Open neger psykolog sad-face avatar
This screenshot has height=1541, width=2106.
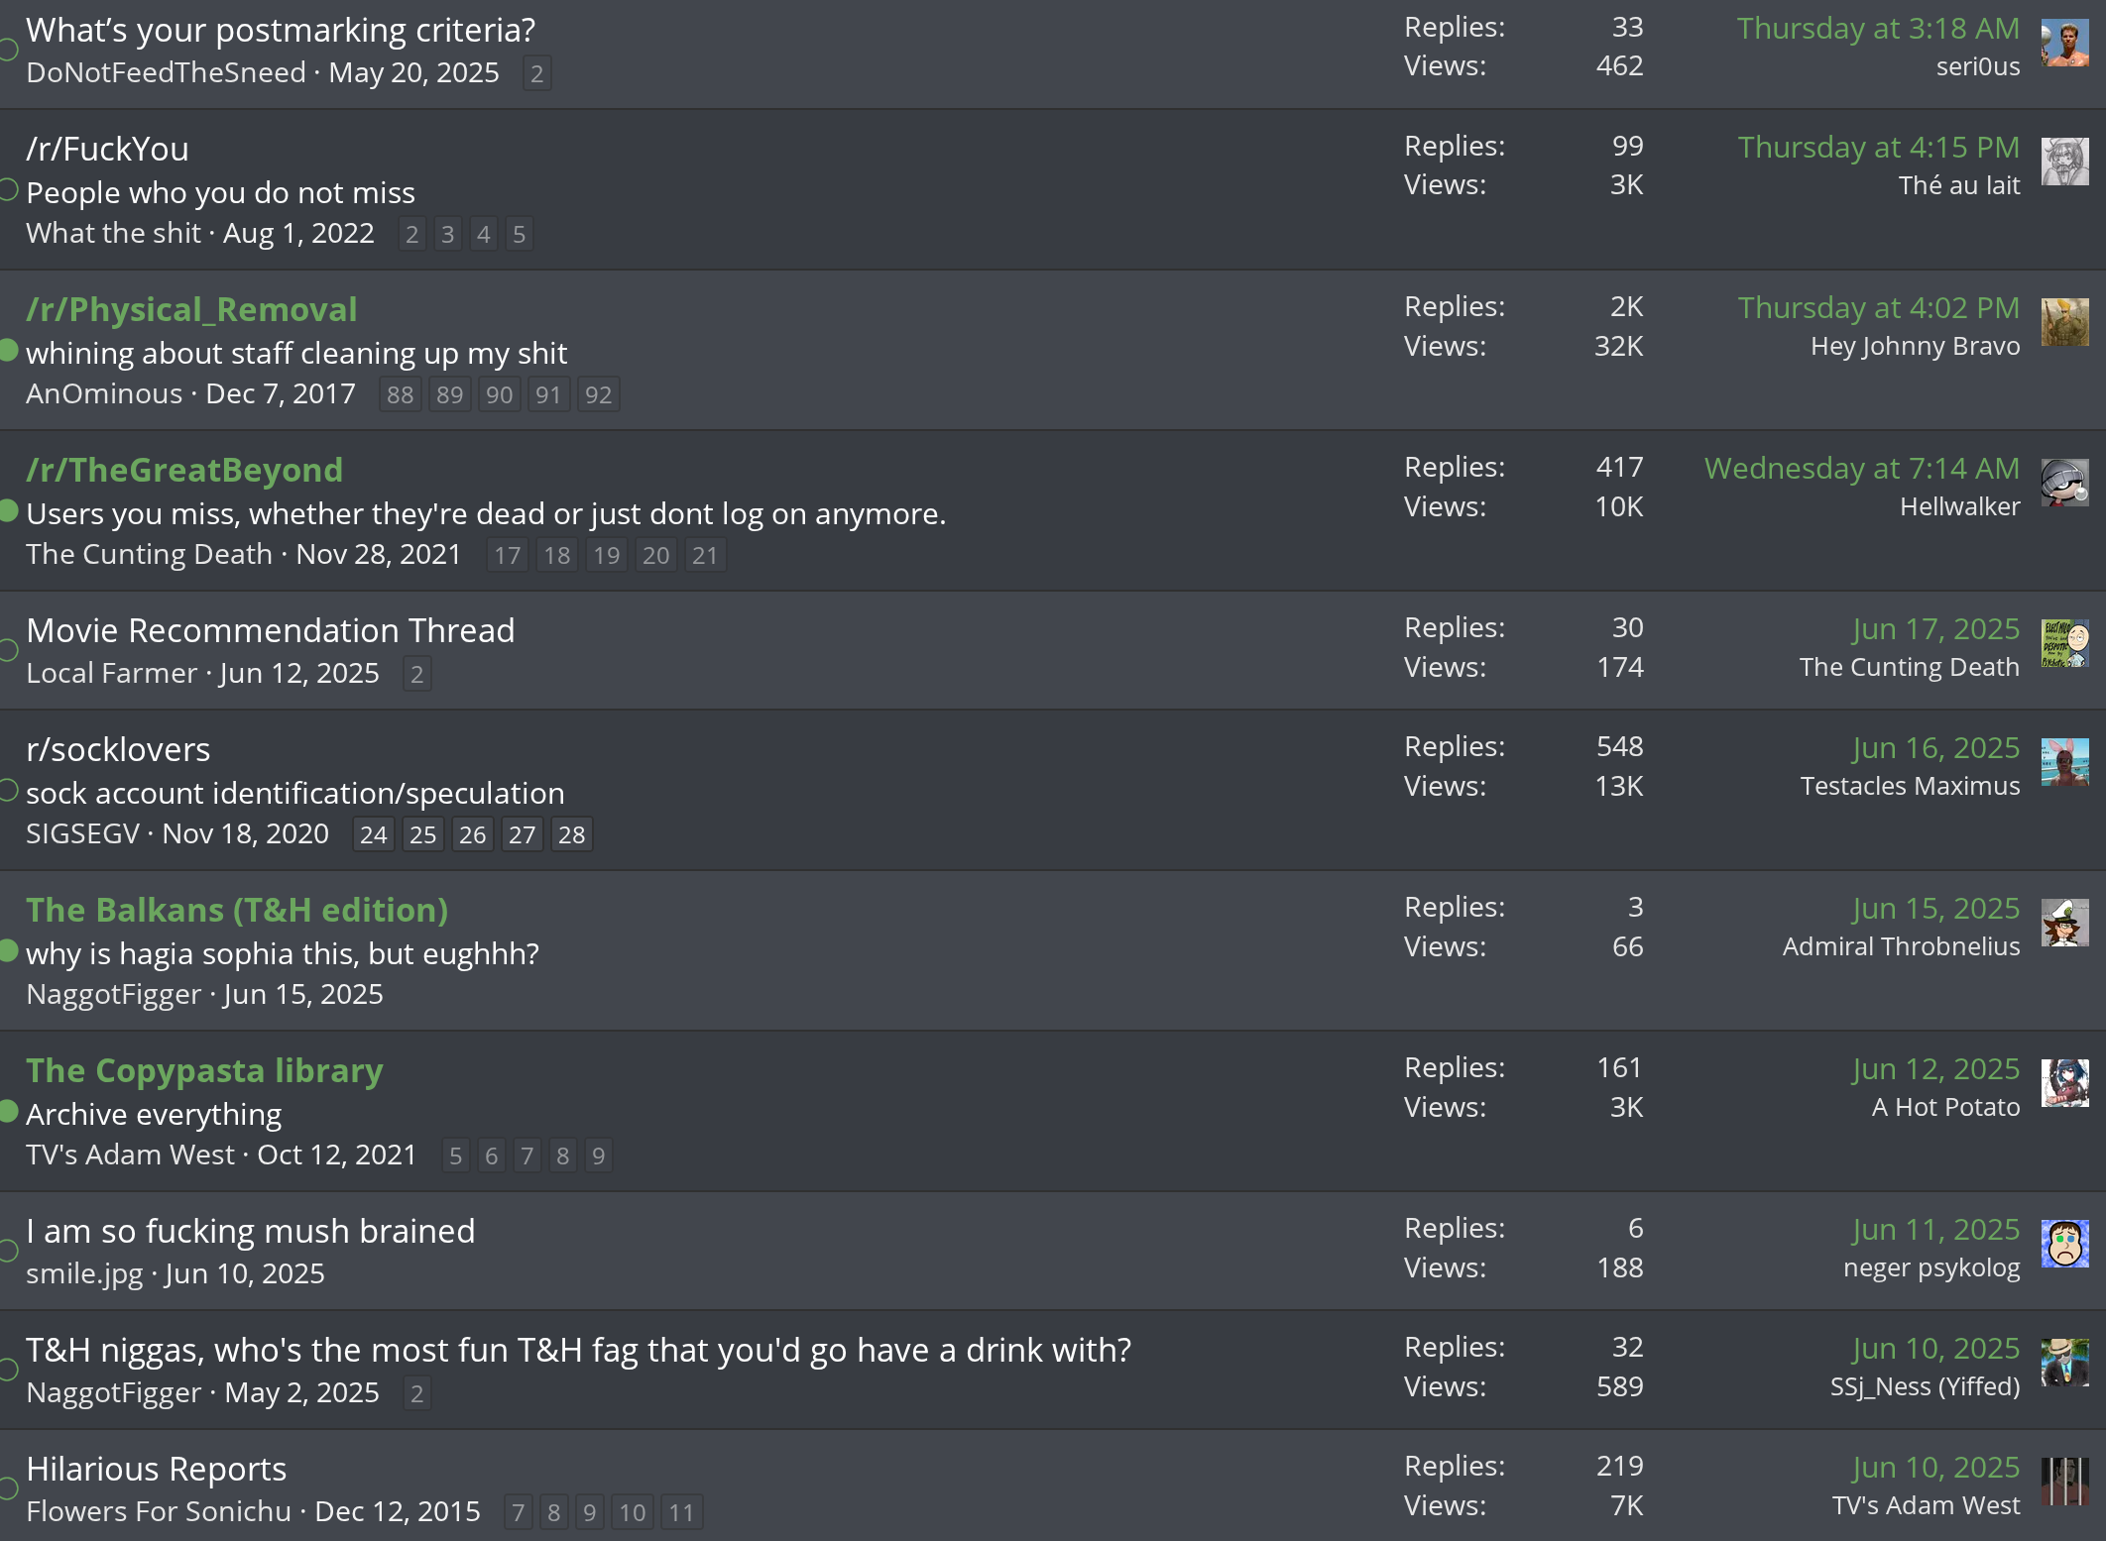[x=2064, y=1245]
